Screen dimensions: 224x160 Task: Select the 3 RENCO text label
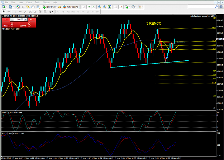coord(154,24)
